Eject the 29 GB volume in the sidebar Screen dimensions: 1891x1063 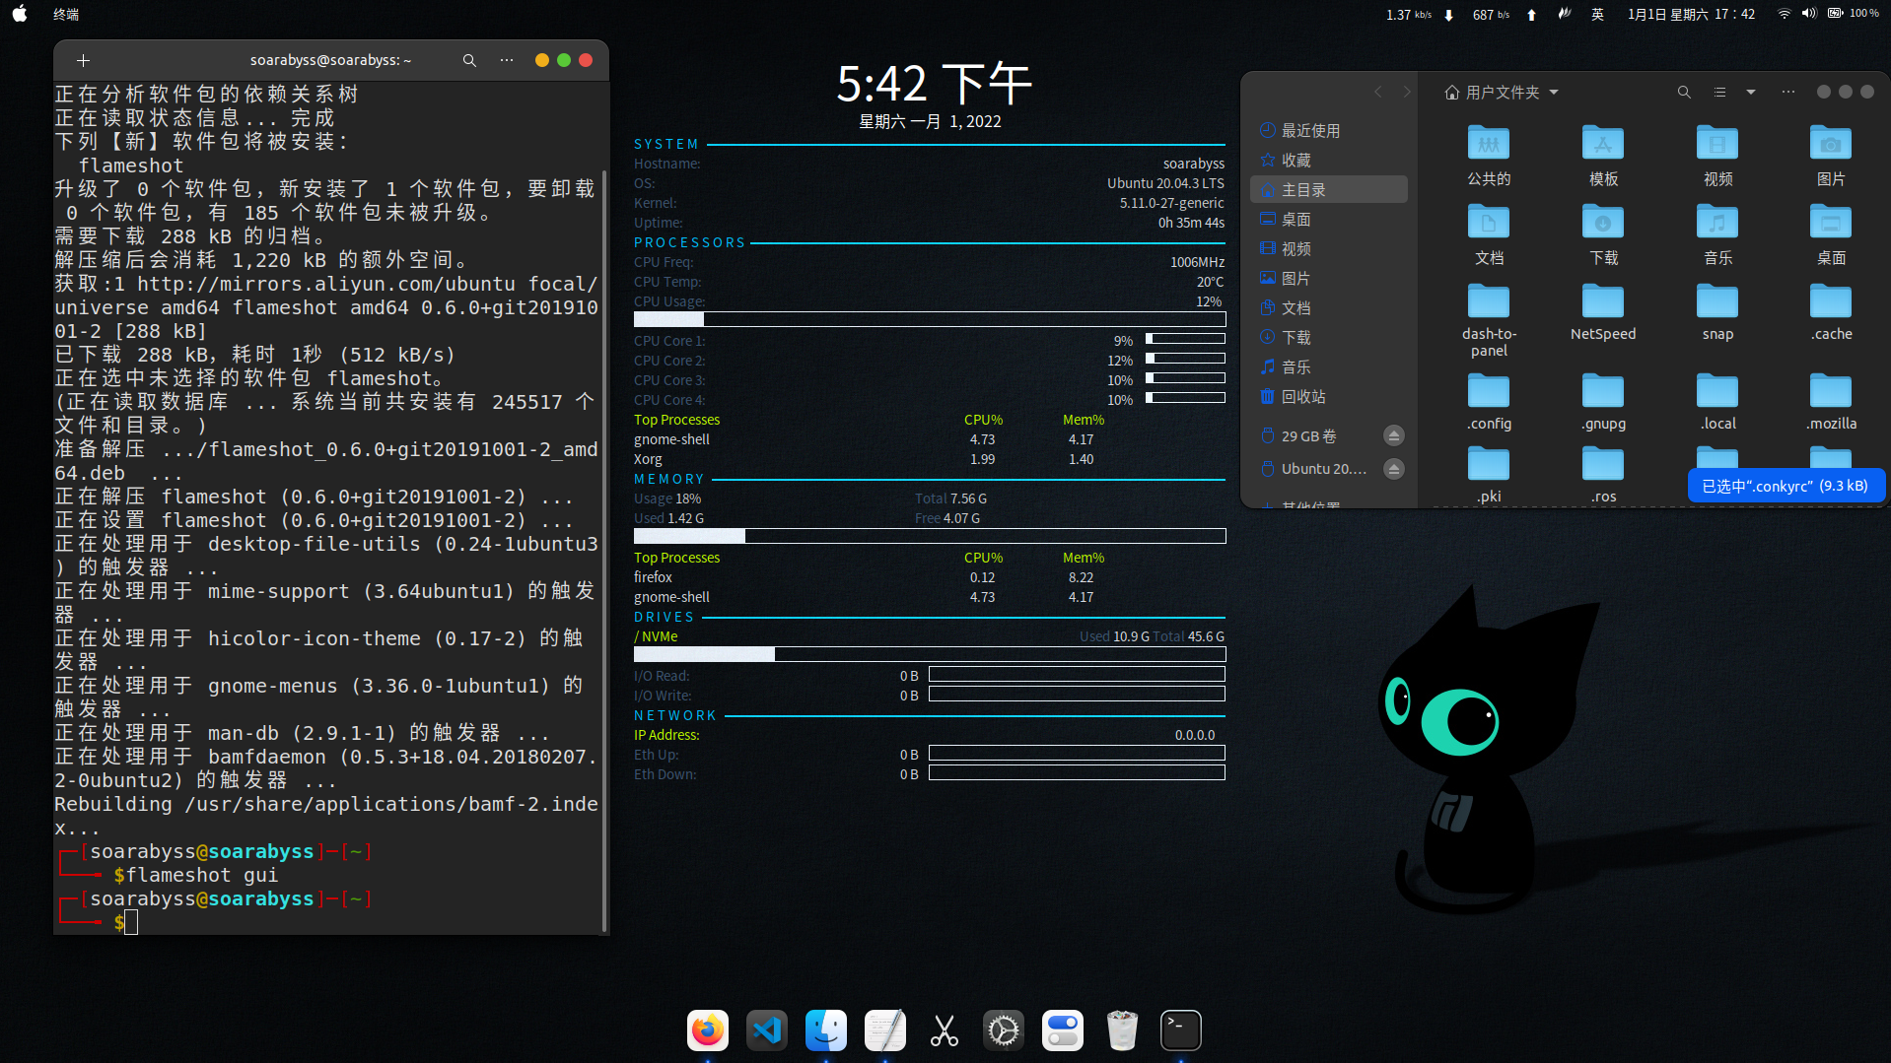click(x=1393, y=434)
